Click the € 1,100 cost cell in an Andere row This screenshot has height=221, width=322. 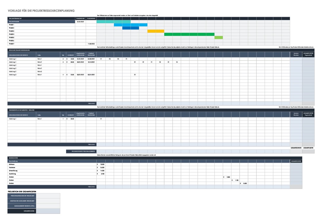(x=235, y=180)
